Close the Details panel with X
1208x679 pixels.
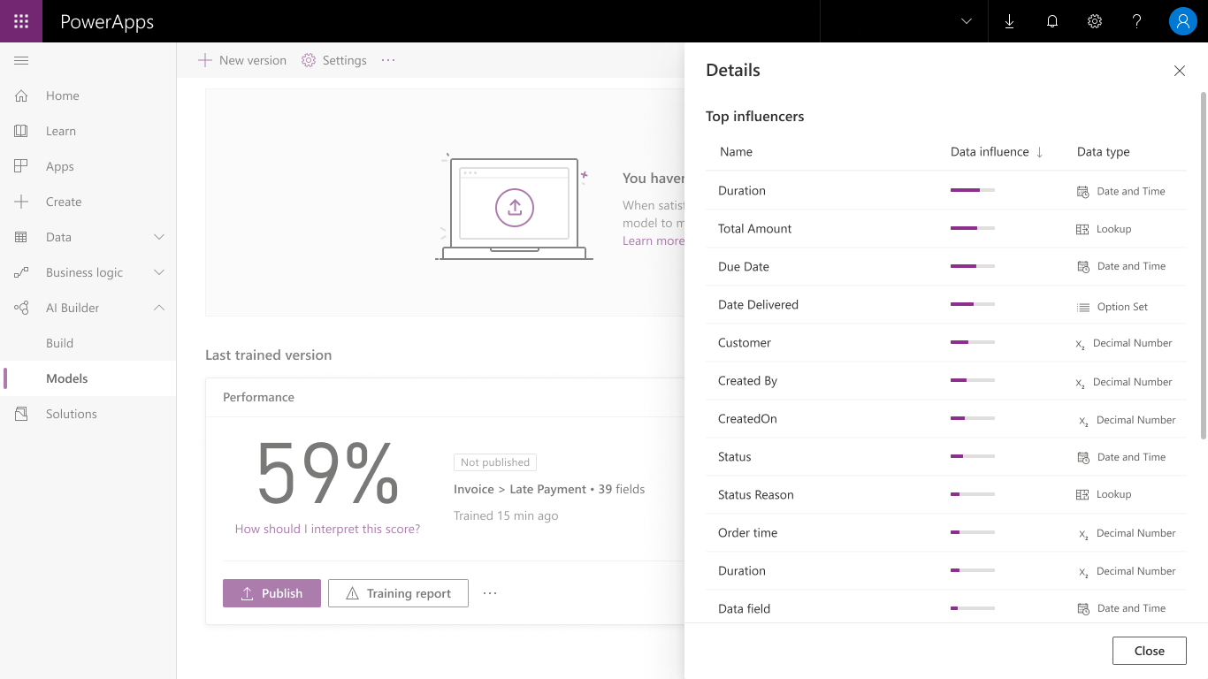coord(1180,71)
